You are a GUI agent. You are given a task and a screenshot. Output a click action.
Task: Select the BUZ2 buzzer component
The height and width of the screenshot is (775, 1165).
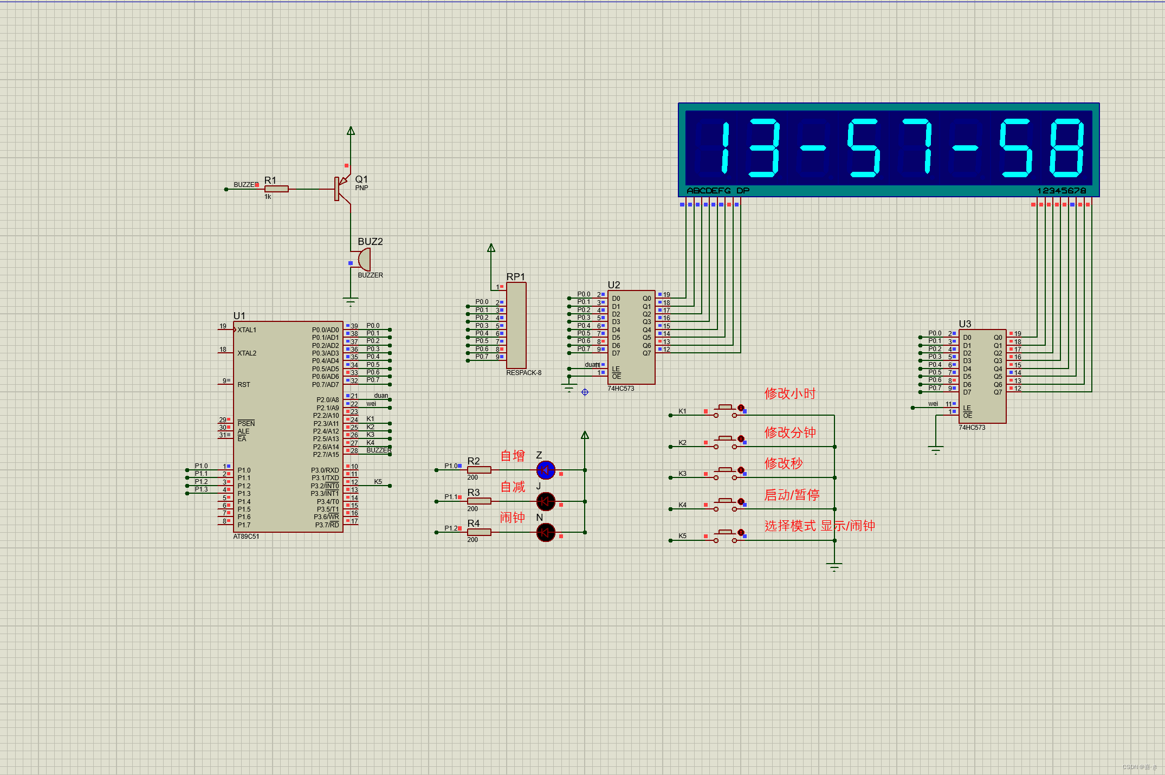(365, 260)
